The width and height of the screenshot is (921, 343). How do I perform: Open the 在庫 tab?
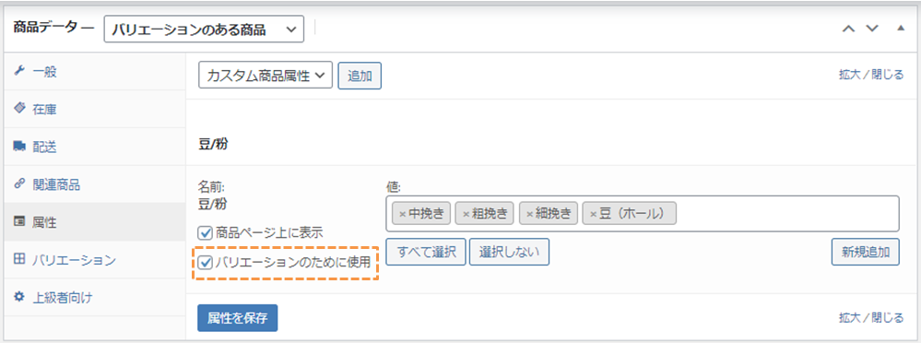(x=95, y=109)
